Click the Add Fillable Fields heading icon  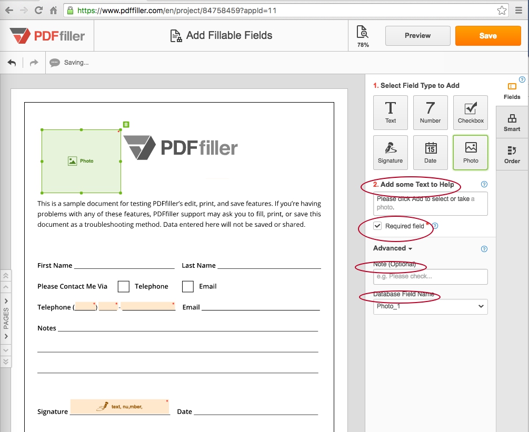pos(176,36)
